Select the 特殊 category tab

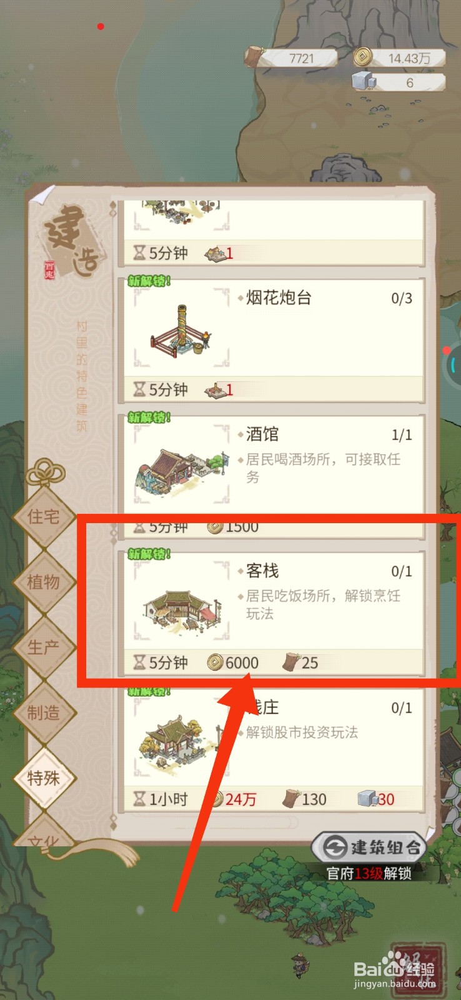coord(43,778)
